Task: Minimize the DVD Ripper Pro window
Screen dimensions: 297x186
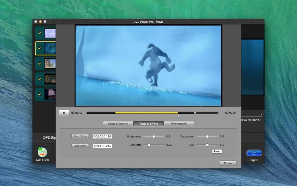Action: pyautogui.click(x=40, y=21)
